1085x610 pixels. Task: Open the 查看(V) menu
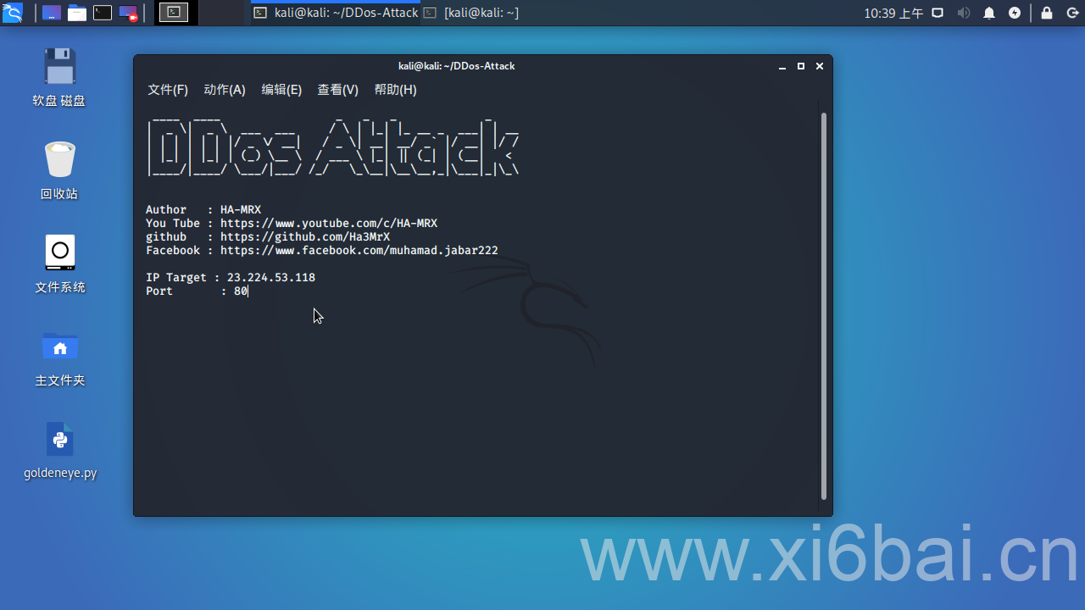point(338,90)
